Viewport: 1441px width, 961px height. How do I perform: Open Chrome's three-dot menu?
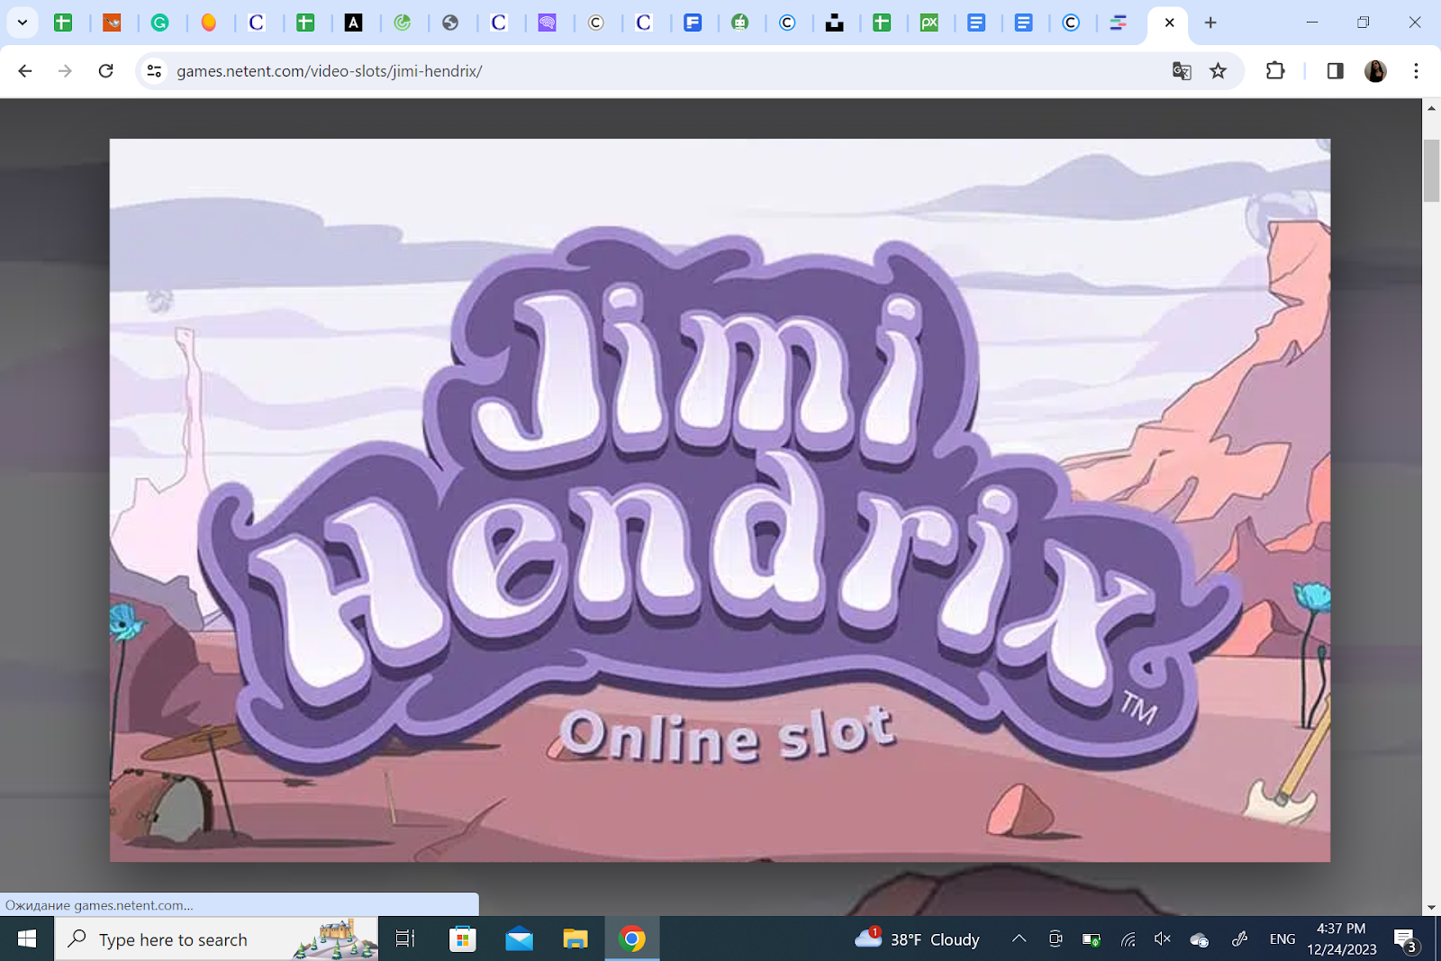tap(1416, 70)
